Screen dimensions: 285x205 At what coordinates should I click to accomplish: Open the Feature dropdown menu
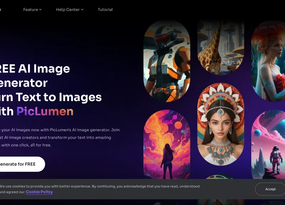tap(32, 10)
